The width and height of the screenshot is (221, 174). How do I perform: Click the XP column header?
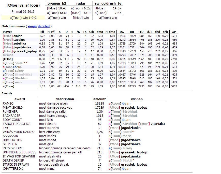click(x=174, y=32)
